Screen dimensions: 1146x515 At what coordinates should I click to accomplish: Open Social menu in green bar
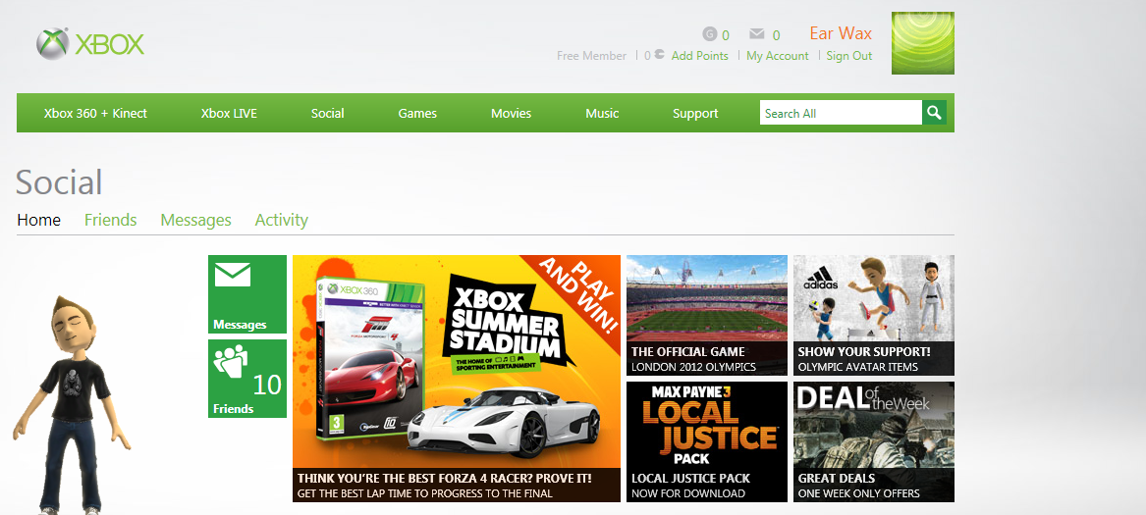point(327,113)
